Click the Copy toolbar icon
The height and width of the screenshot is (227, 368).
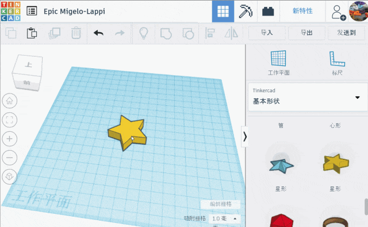coord(11,33)
